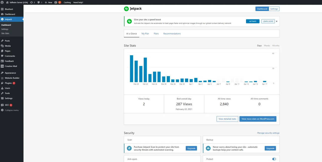322x162 pixels.
Task: Click the Plugins update count badge
Action: [14, 83]
